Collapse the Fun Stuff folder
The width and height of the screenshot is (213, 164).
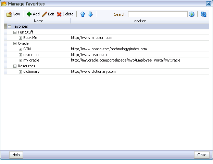tap(15, 32)
